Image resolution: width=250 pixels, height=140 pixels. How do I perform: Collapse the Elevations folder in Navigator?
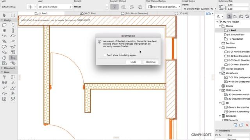point(220,47)
